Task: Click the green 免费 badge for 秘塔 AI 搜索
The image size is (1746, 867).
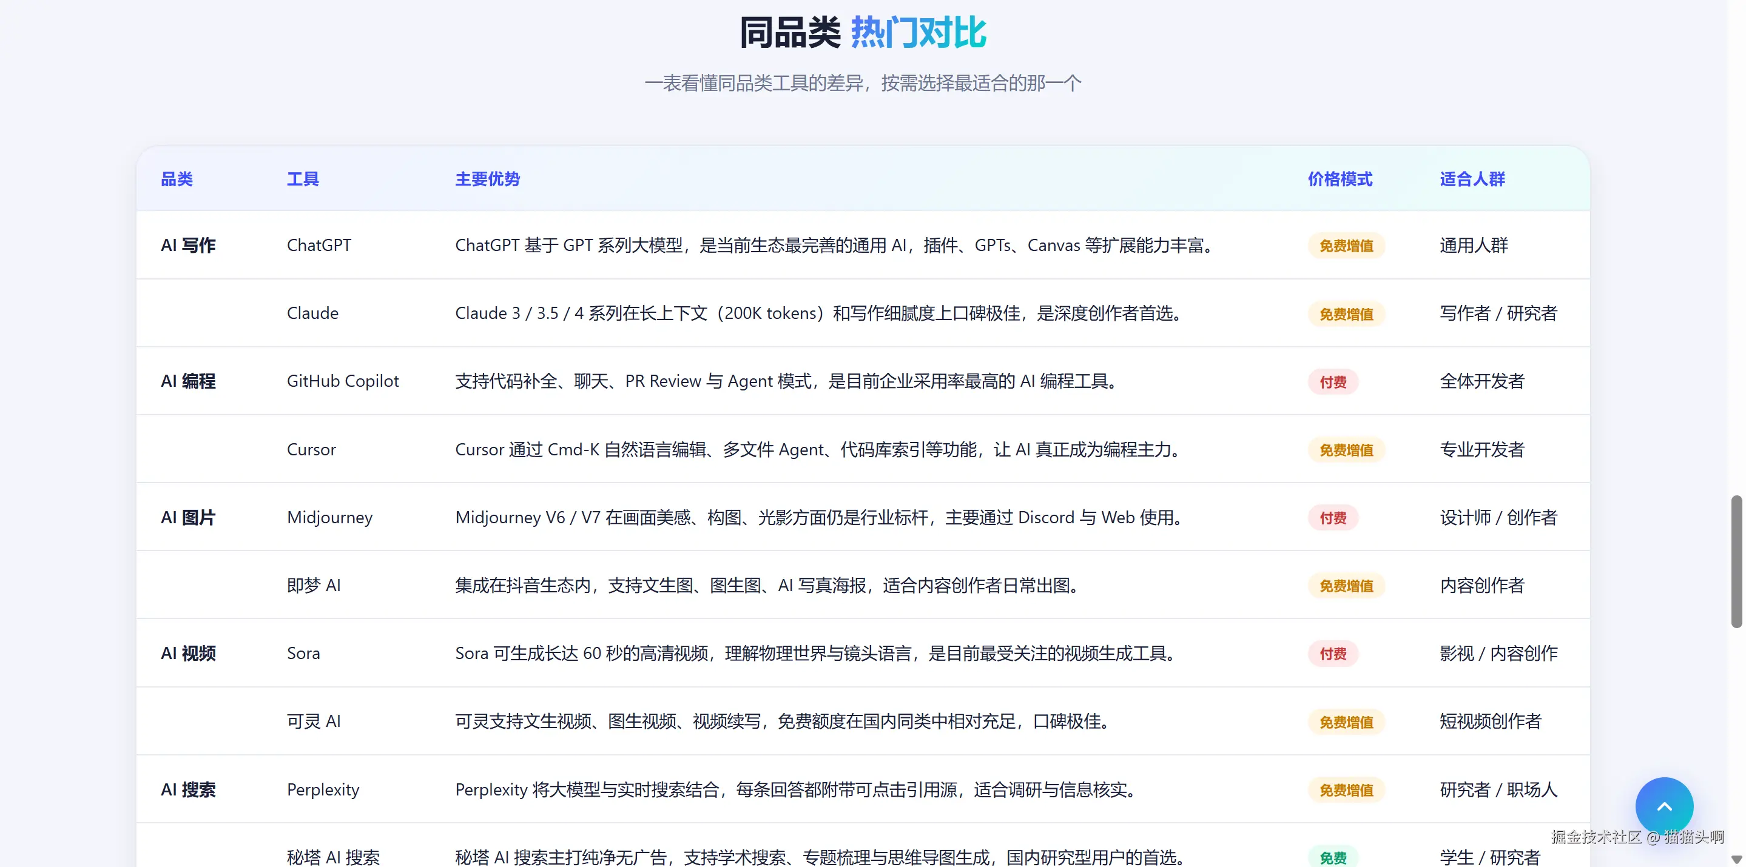Action: click(x=1333, y=857)
